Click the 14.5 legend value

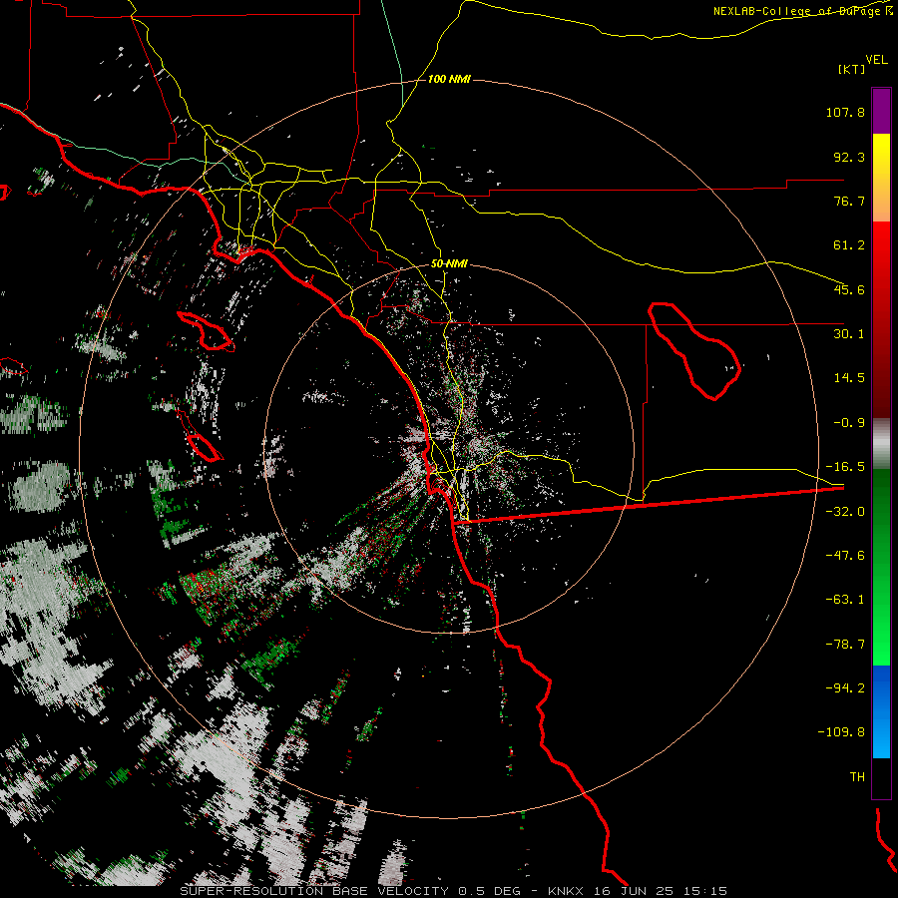tap(849, 378)
